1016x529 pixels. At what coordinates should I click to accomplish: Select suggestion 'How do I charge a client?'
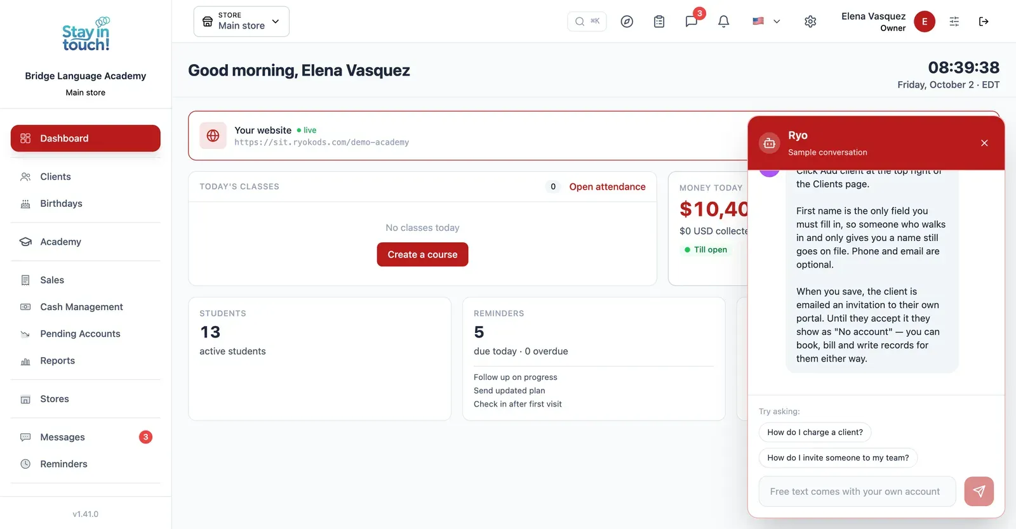[x=815, y=432]
